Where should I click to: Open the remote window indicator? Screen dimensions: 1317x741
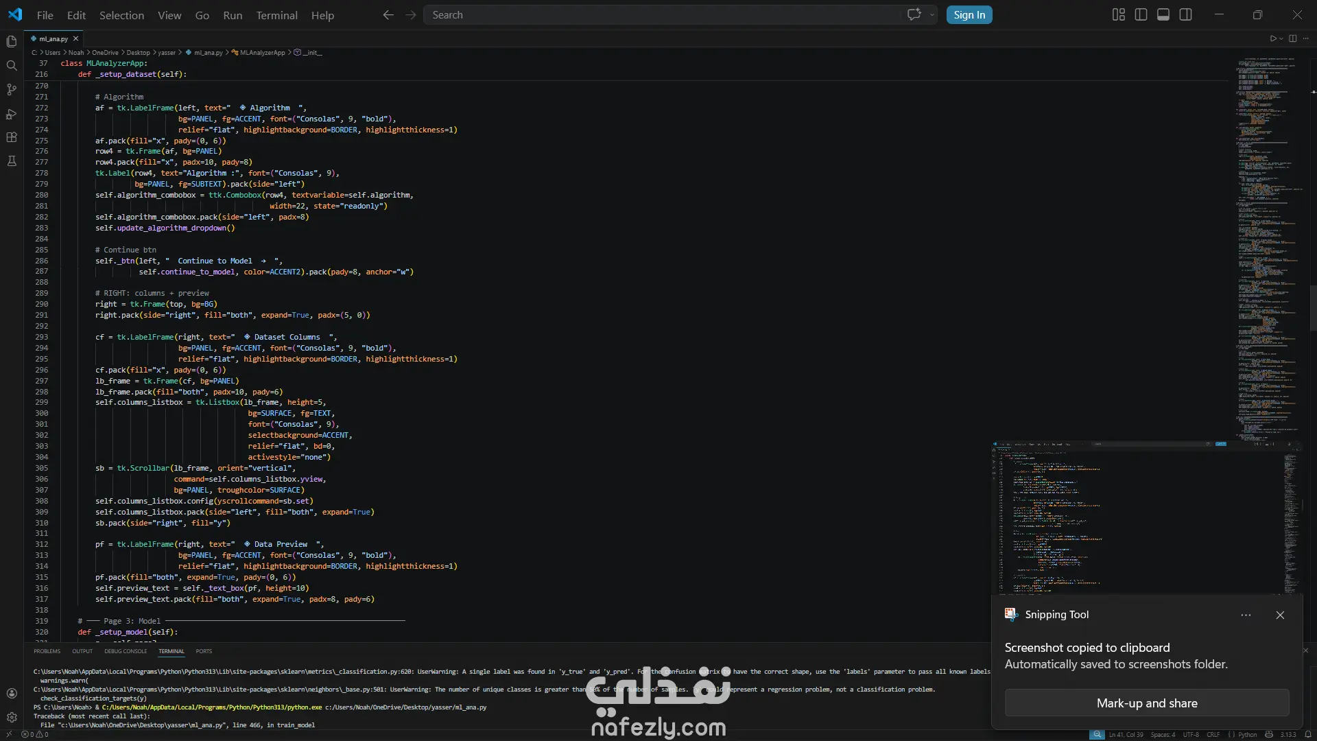tap(9, 734)
